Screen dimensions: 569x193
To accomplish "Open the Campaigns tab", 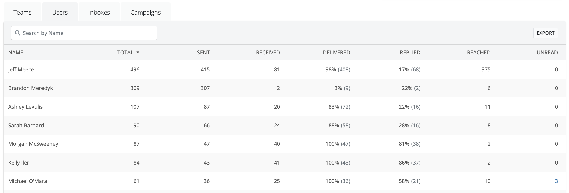I will [145, 13].
